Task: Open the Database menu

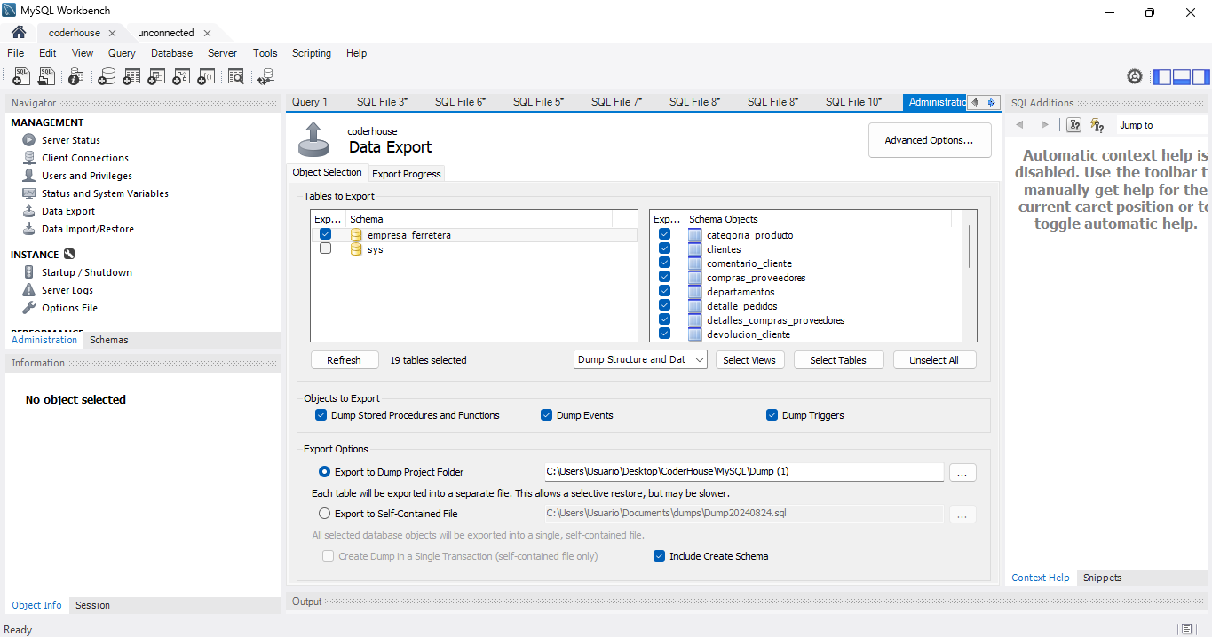Action: pyautogui.click(x=171, y=53)
